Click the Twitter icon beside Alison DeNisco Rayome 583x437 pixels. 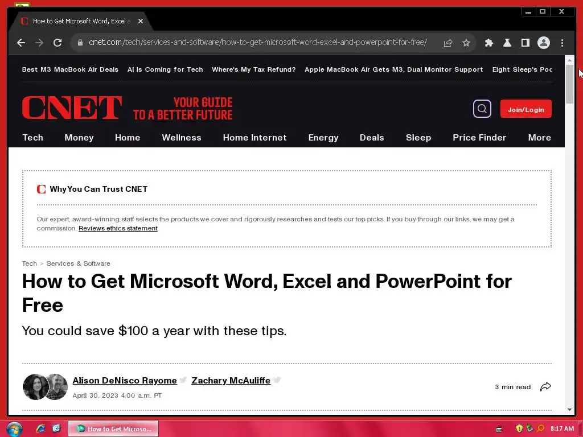pos(183,380)
